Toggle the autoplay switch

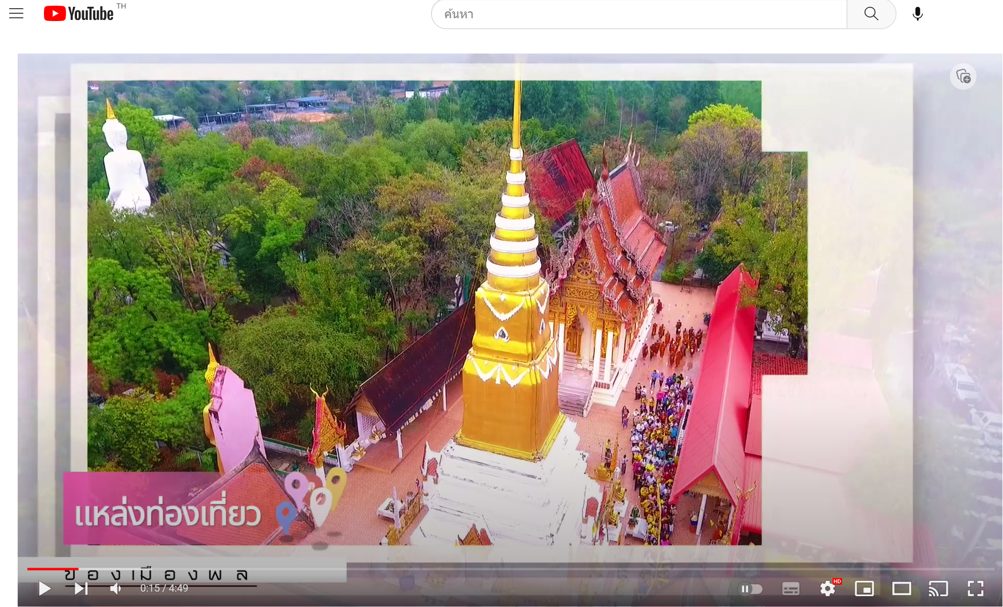pyautogui.click(x=750, y=589)
